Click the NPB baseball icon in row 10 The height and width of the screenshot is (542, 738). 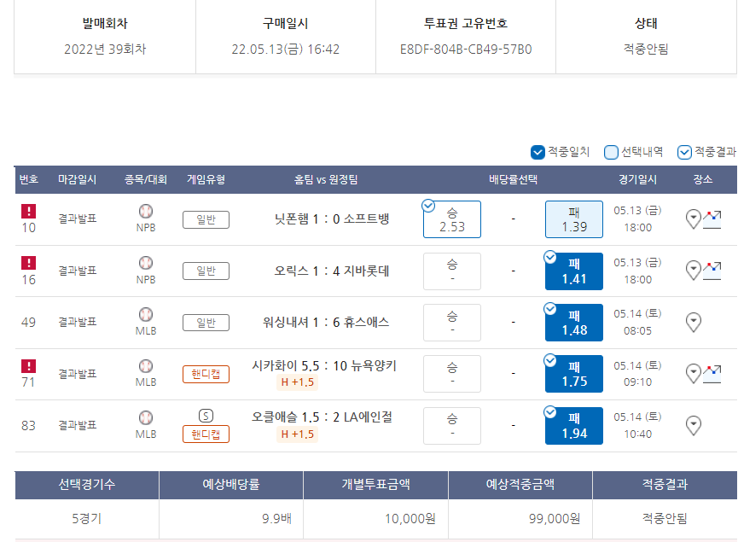[x=146, y=211]
